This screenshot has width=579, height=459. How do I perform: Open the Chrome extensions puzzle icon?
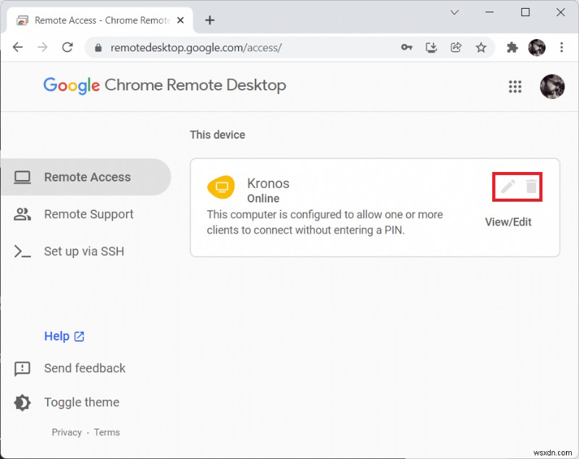[x=512, y=47]
